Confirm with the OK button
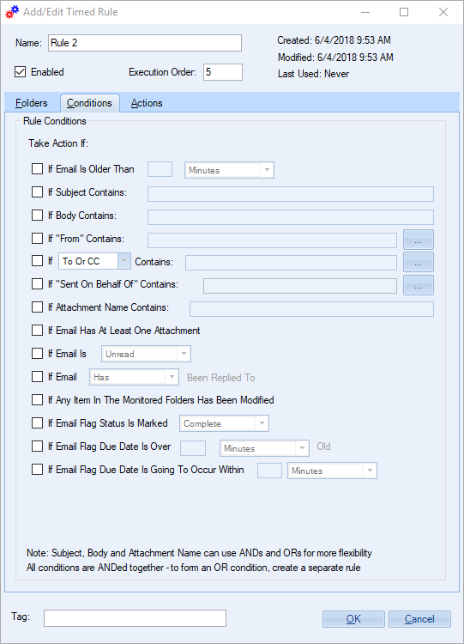Screen dimensions: 464x644 353,619
